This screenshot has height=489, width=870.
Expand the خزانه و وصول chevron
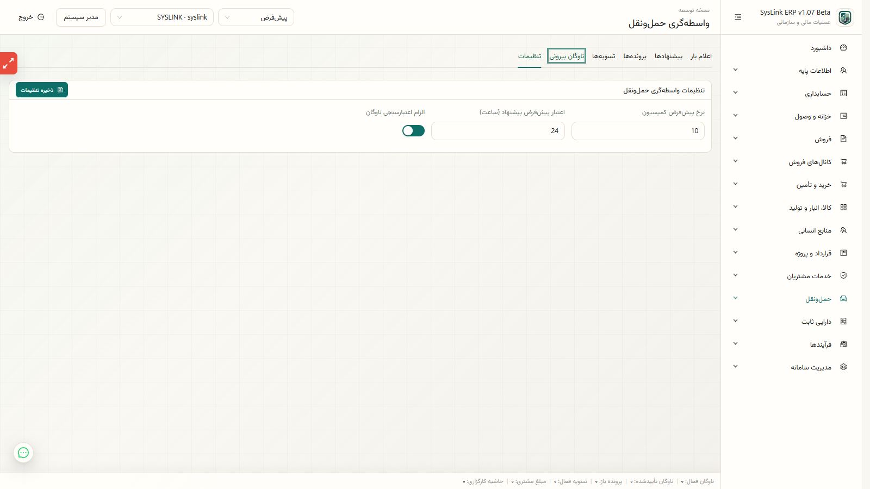[735, 116]
